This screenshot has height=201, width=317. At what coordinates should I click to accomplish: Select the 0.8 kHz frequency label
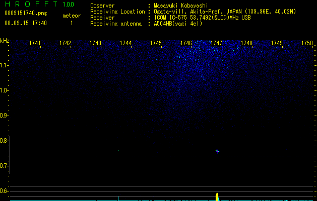click(x=4, y=141)
